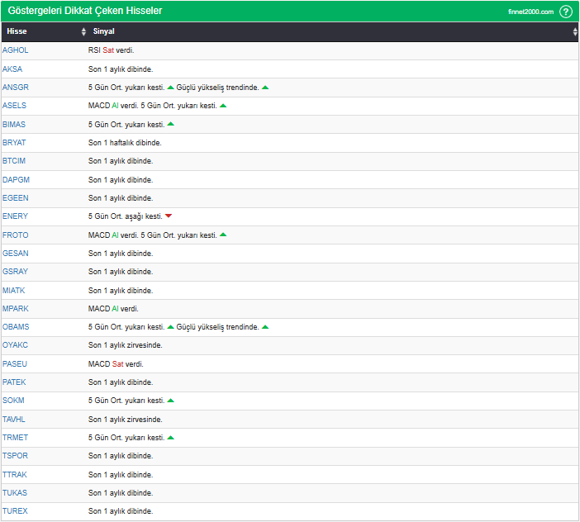The image size is (580, 522).
Task: Sort the table by Hisse column
Action: click(83, 32)
